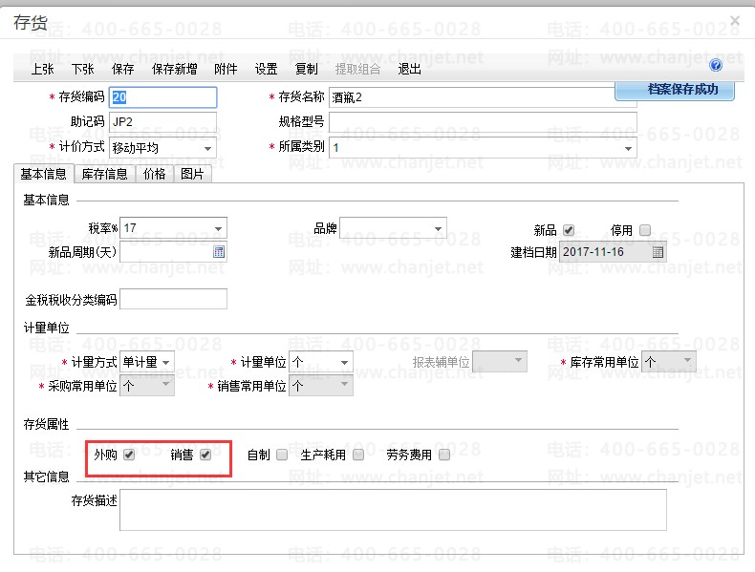Switch to the 基本信息 tab
This screenshot has width=755, height=572.
(43, 174)
